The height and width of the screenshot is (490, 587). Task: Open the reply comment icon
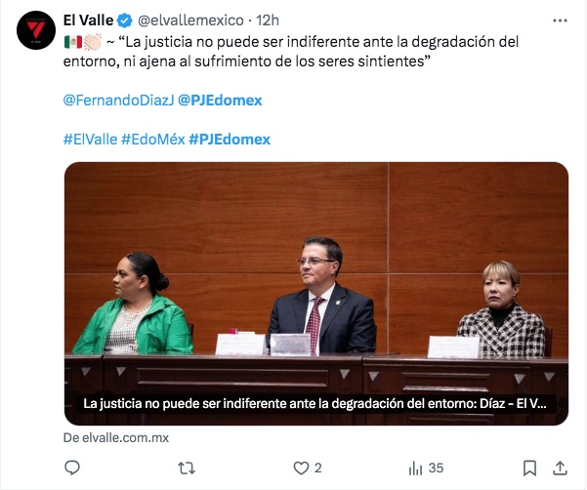72,468
